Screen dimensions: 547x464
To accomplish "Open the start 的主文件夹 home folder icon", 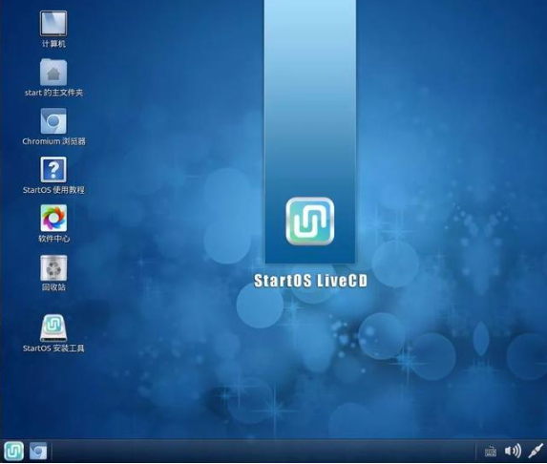I will [53, 73].
